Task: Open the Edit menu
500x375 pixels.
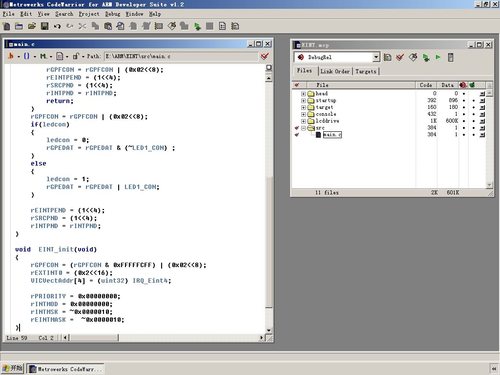Action: tap(26, 14)
